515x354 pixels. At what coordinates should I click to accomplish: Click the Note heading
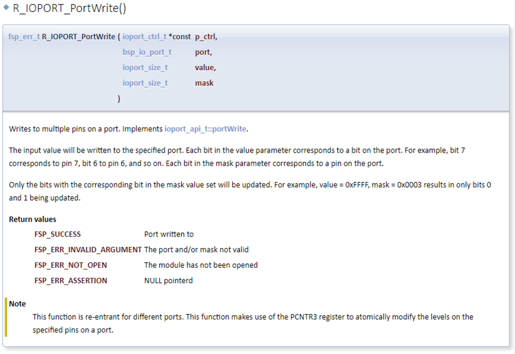point(17,304)
